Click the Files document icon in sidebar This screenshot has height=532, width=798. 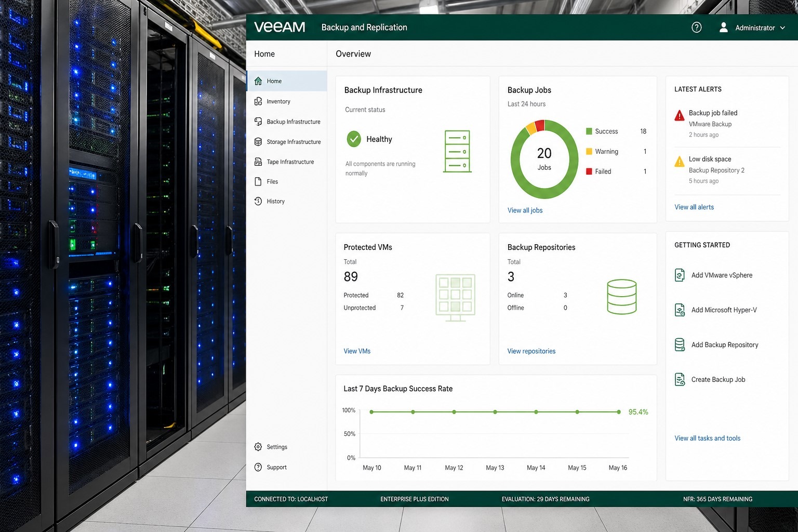point(258,181)
